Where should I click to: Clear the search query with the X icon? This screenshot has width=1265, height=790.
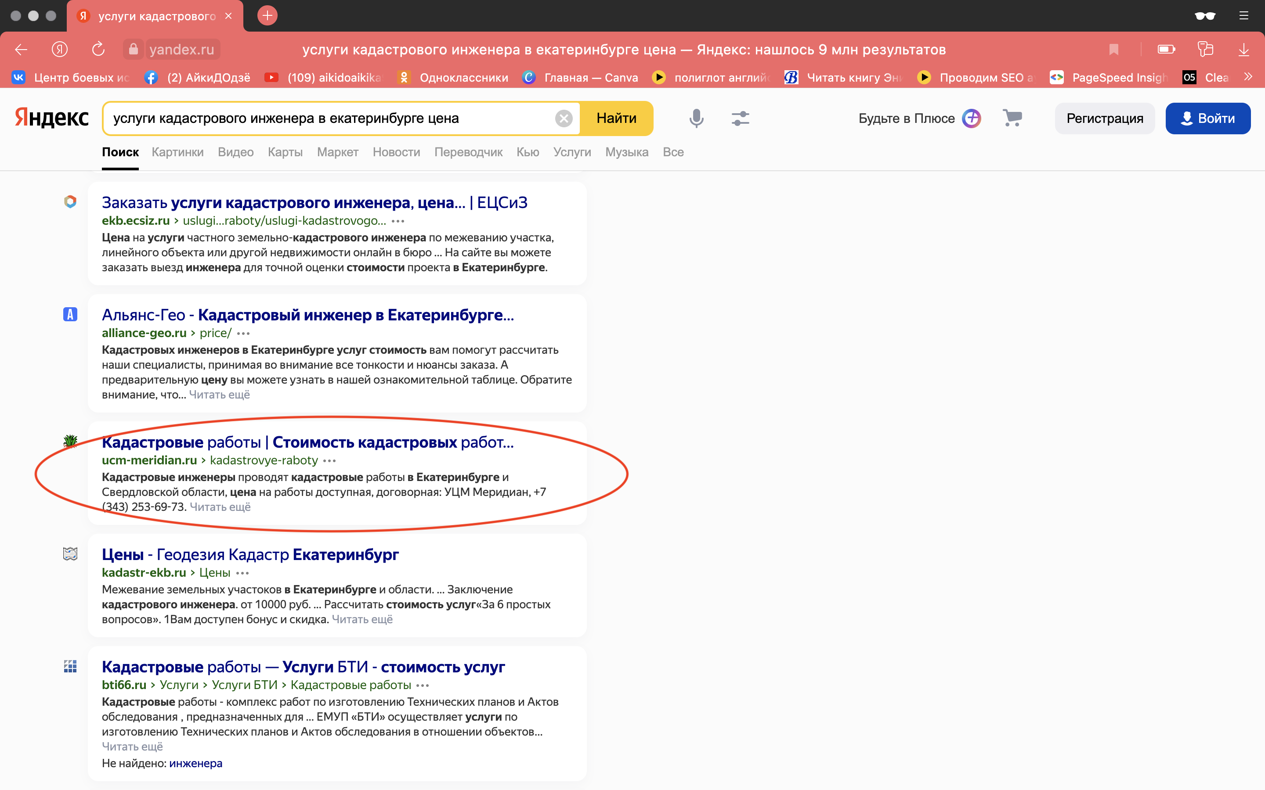564,118
